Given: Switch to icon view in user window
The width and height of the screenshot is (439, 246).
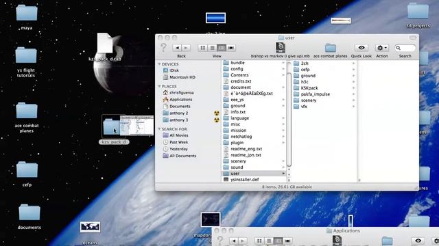Looking at the screenshot, I should [x=203, y=48].
